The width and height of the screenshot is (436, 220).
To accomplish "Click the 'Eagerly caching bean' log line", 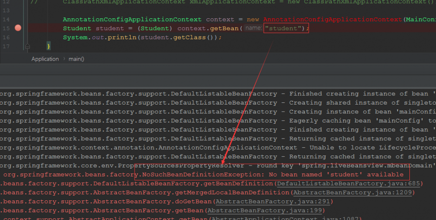I will (218, 121).
